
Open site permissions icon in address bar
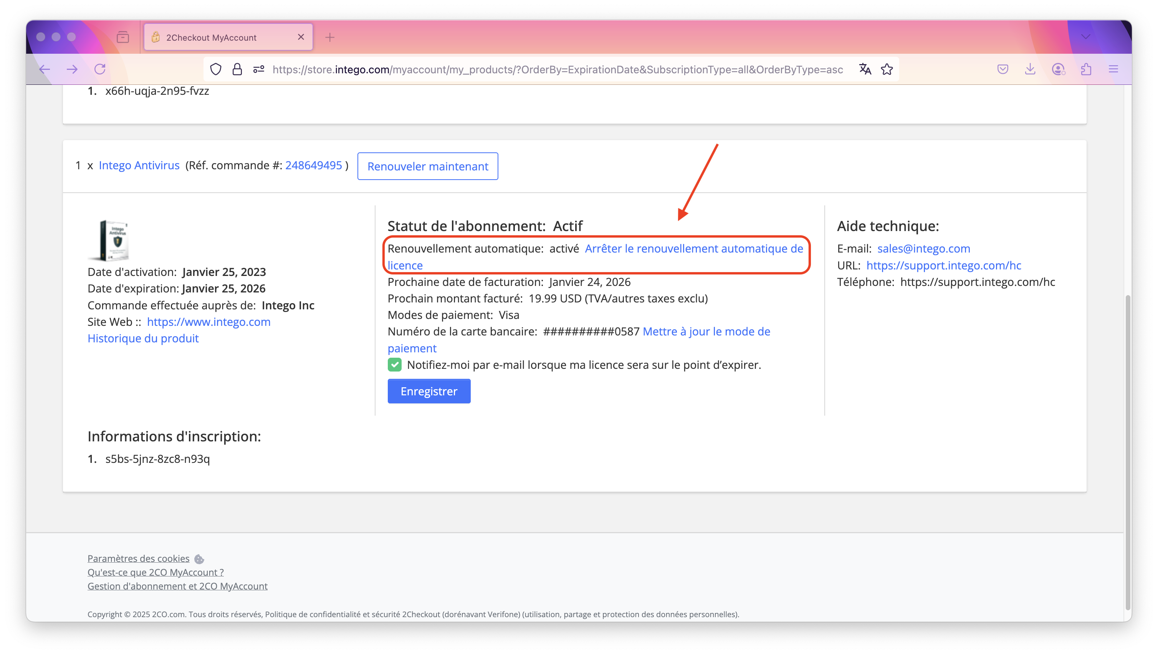click(258, 69)
